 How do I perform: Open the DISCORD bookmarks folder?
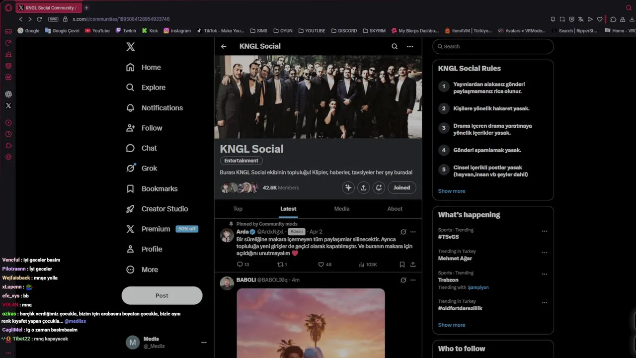click(x=344, y=30)
